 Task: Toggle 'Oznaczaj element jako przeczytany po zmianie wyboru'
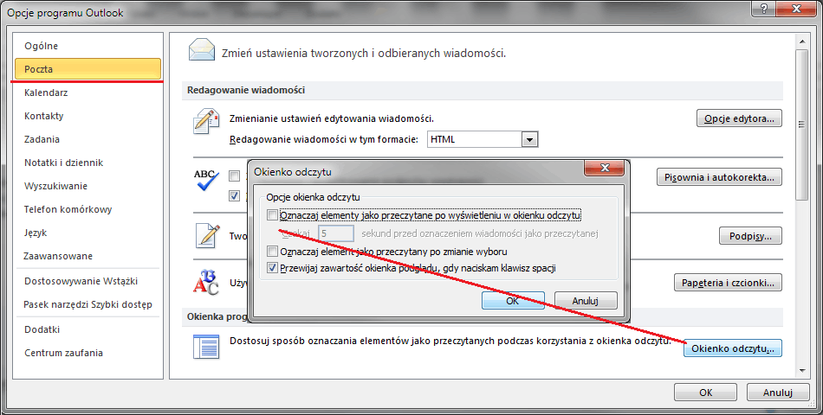pos(272,252)
